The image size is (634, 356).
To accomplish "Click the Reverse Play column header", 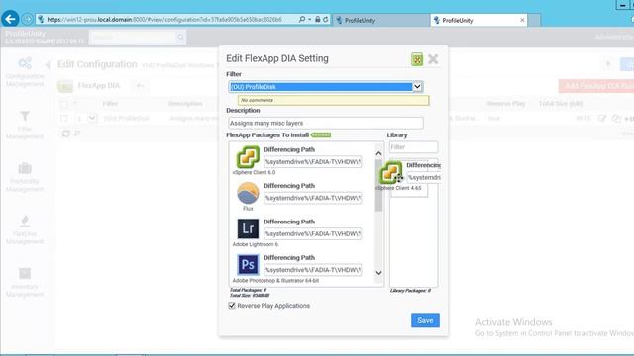I will pyautogui.click(x=506, y=104).
